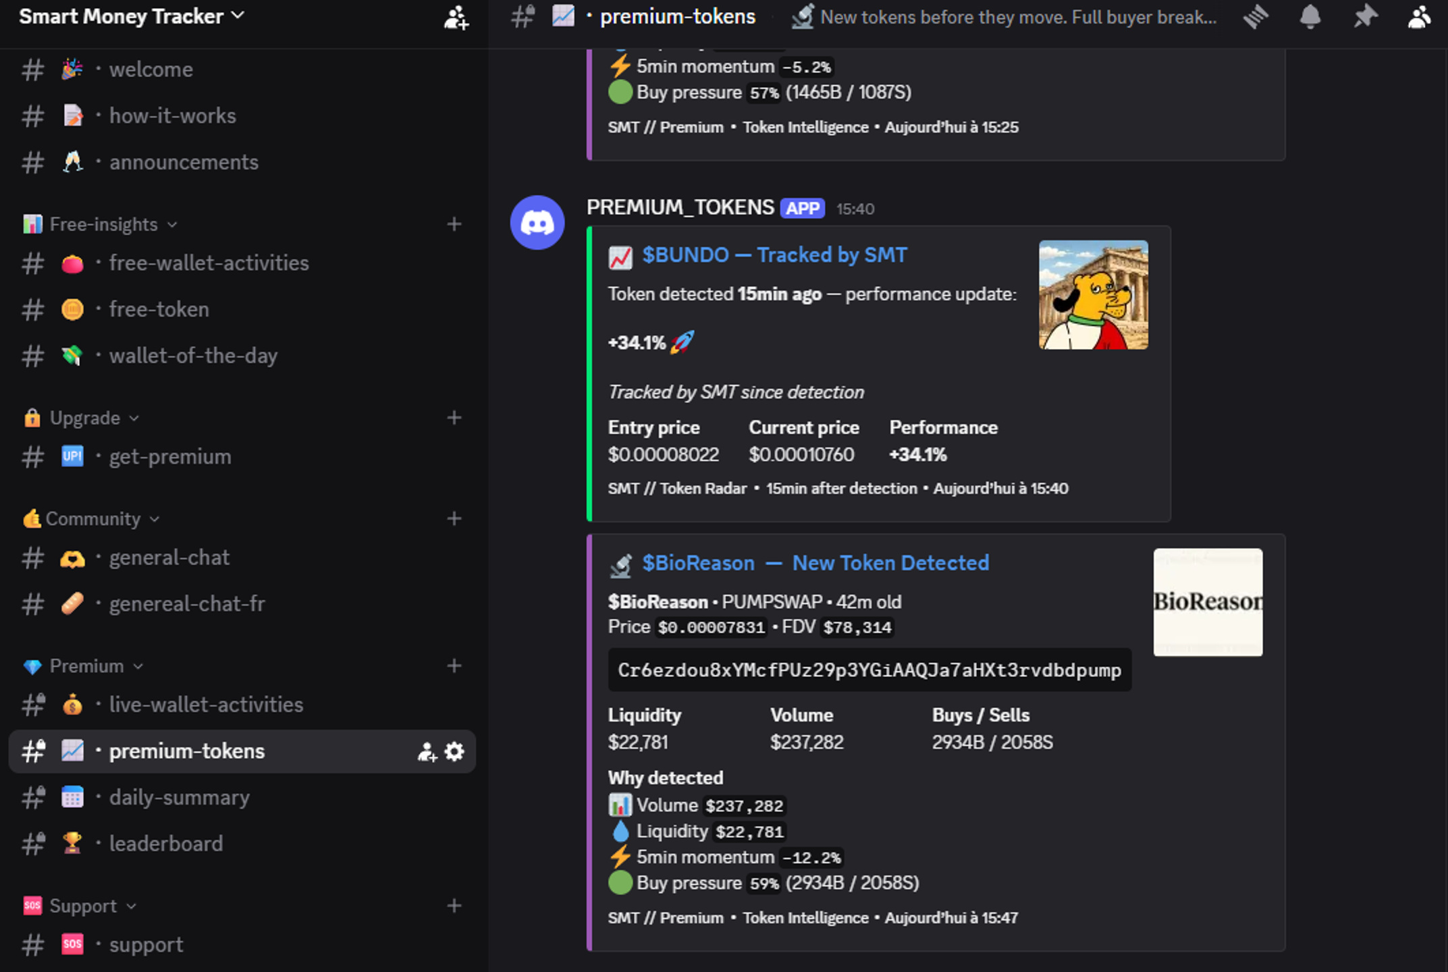Go to leaderboard channel
This screenshot has width=1448, height=972.
point(242,844)
